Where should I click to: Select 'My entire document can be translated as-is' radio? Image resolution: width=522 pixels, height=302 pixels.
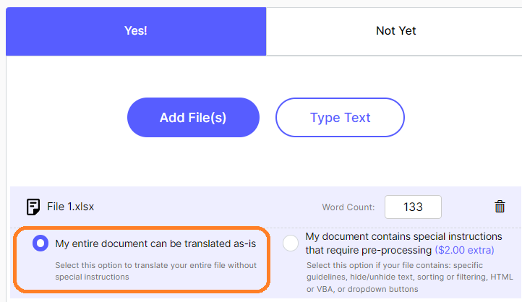[40, 243]
